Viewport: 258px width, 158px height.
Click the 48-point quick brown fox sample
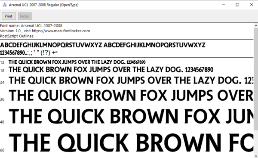pos(131,116)
